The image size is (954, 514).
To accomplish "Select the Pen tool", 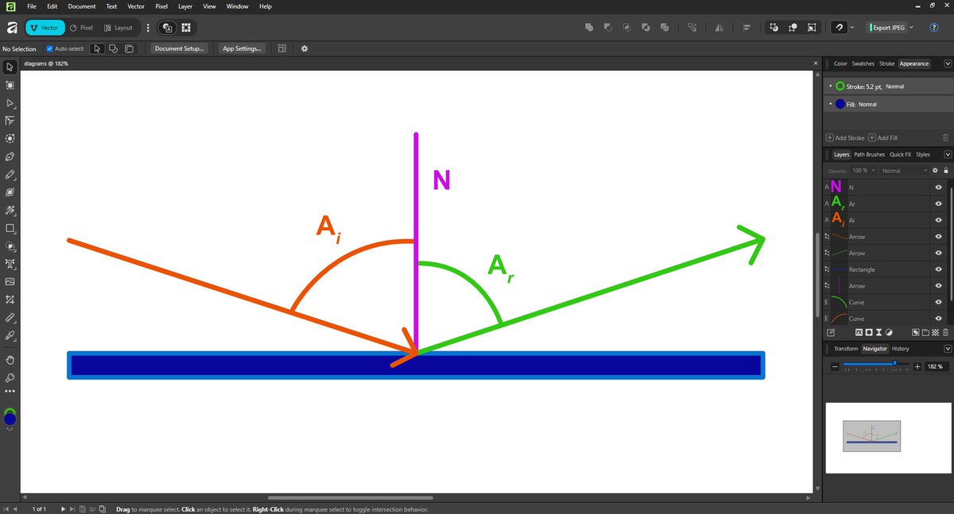I will pyautogui.click(x=10, y=157).
